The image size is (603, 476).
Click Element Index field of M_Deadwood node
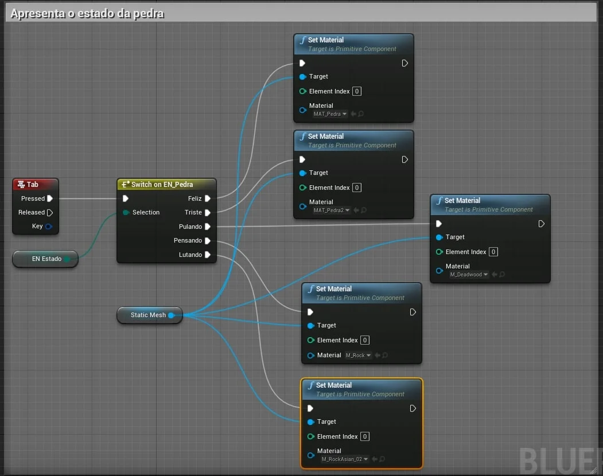[x=493, y=252]
